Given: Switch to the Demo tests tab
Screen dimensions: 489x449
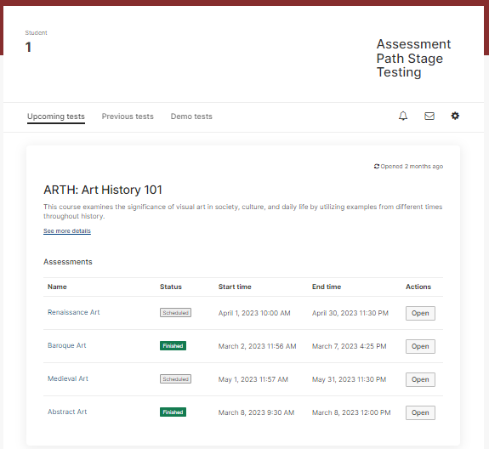Looking at the screenshot, I should [x=191, y=117].
